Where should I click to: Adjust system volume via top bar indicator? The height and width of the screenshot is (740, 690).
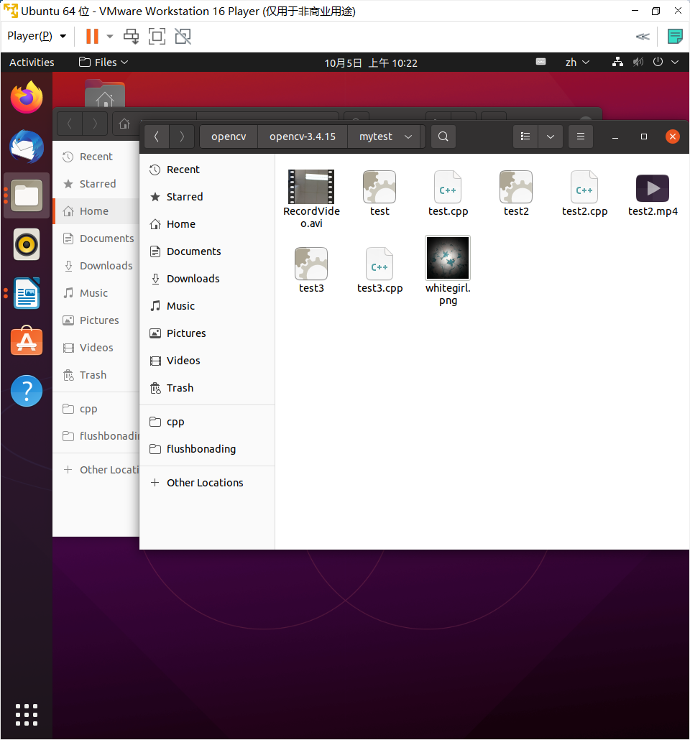[x=638, y=63]
